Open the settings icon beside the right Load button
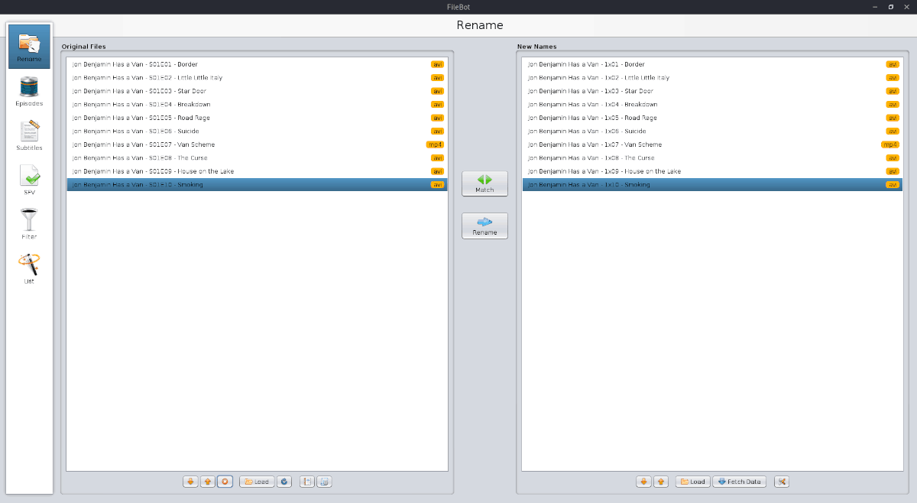The height and width of the screenshot is (503, 917). (x=782, y=482)
